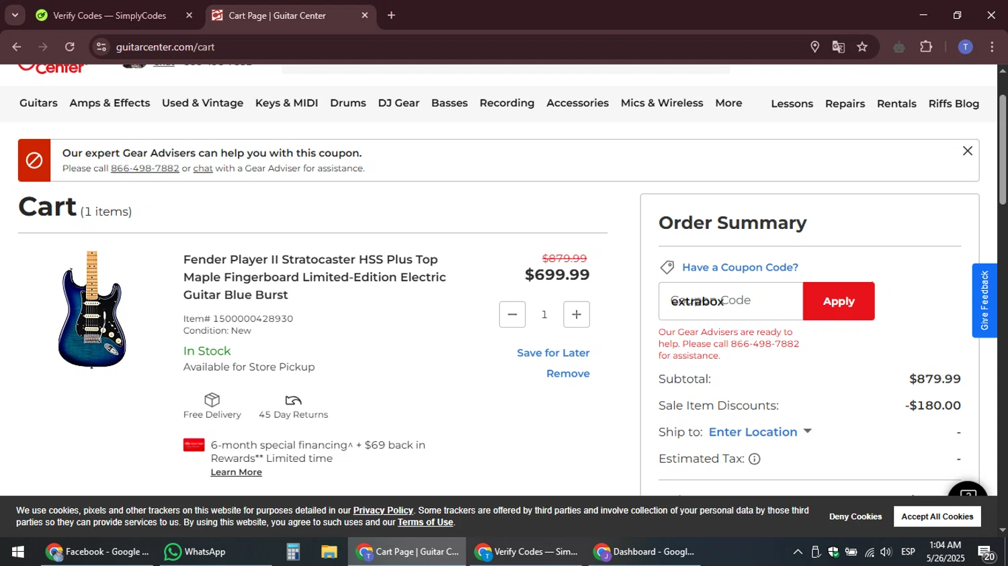Open the Accessories menu
Image resolution: width=1008 pixels, height=566 pixels.
577,103
